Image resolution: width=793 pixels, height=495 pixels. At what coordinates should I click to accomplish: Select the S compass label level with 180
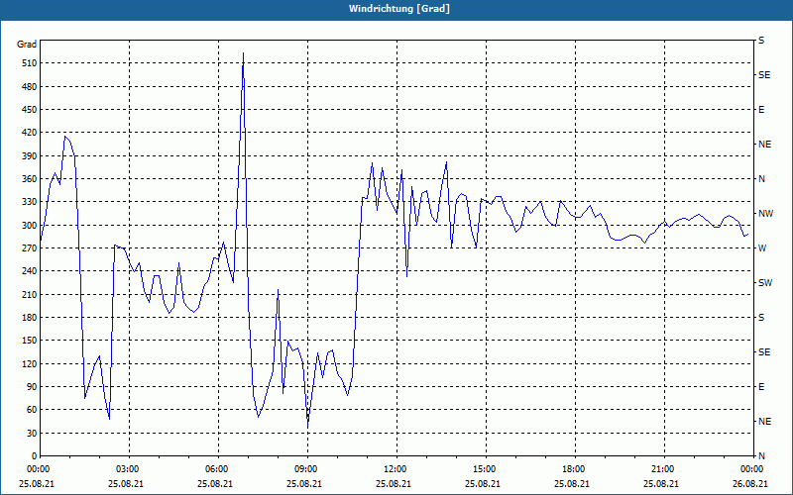pyautogui.click(x=761, y=318)
